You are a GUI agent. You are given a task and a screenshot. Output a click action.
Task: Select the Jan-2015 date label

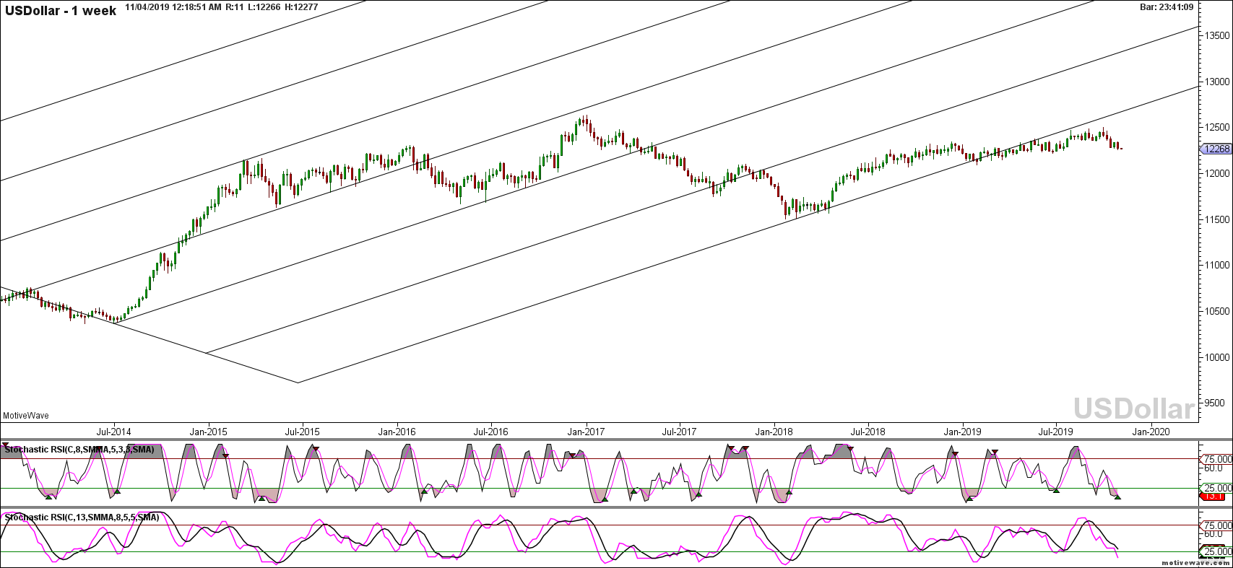tap(208, 432)
